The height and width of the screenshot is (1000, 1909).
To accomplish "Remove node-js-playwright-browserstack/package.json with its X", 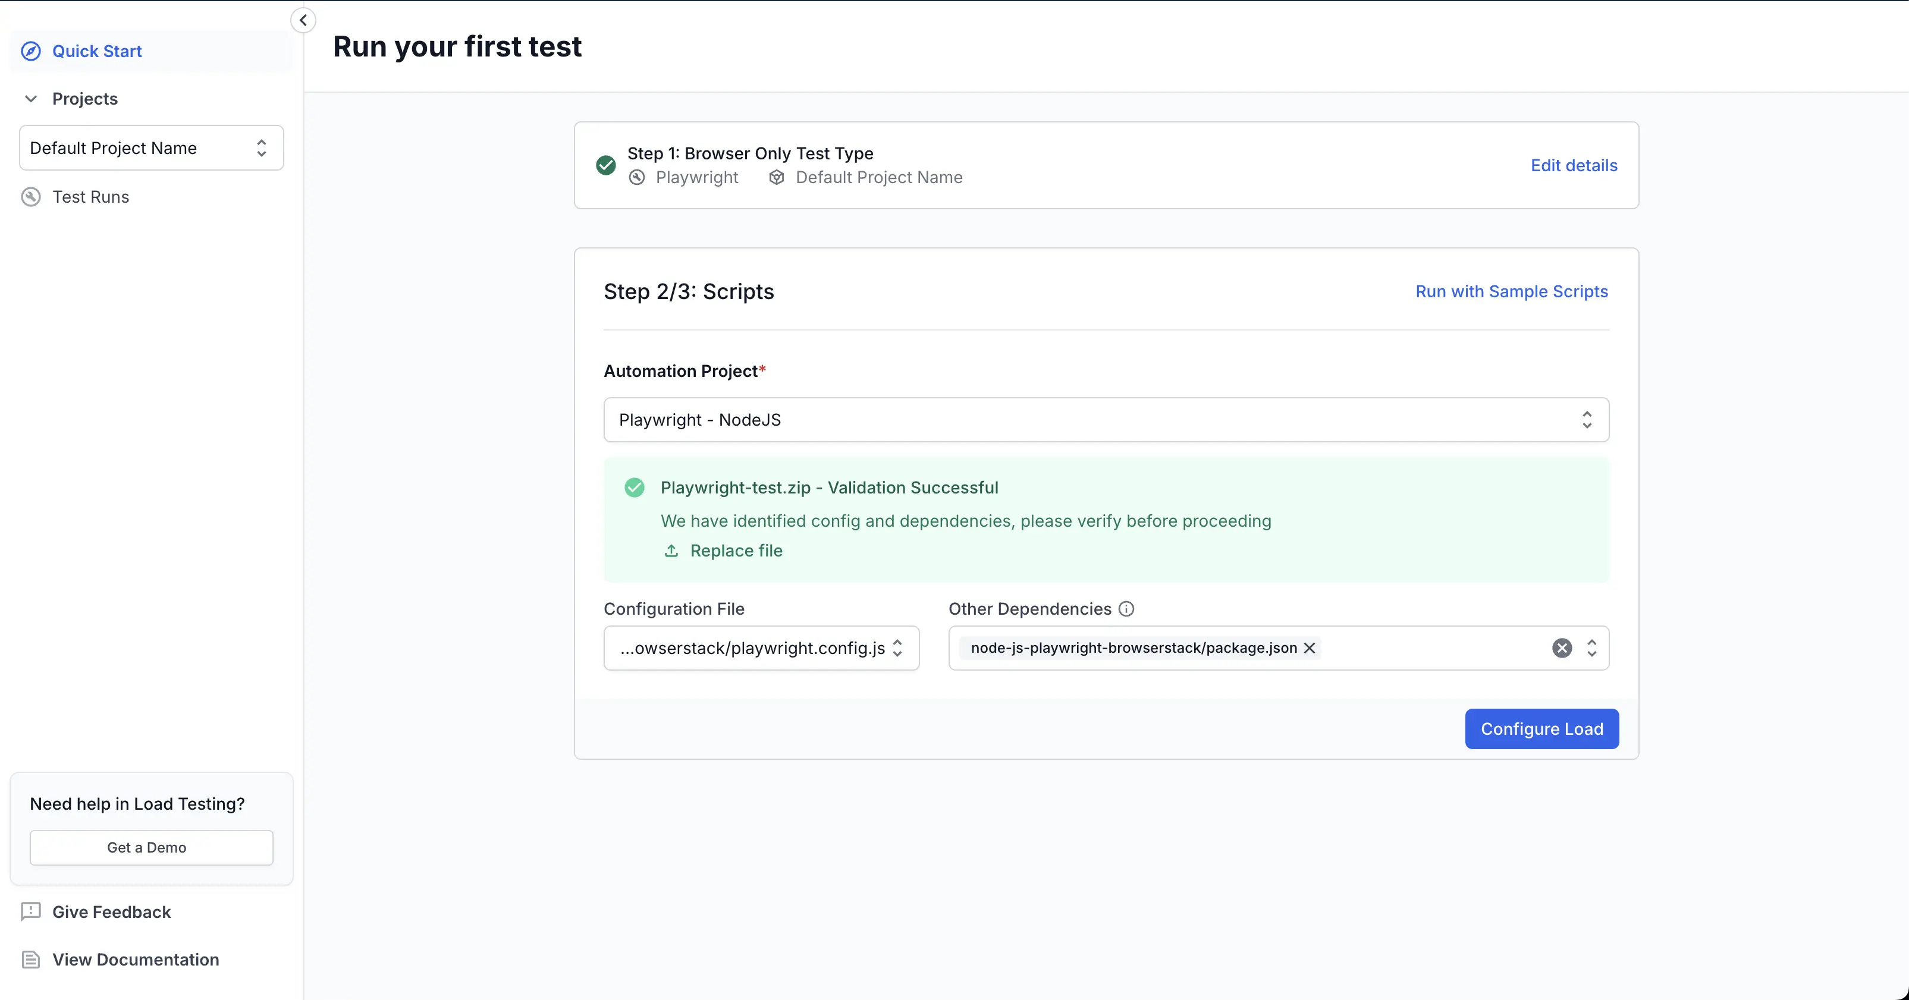I will click(x=1309, y=647).
